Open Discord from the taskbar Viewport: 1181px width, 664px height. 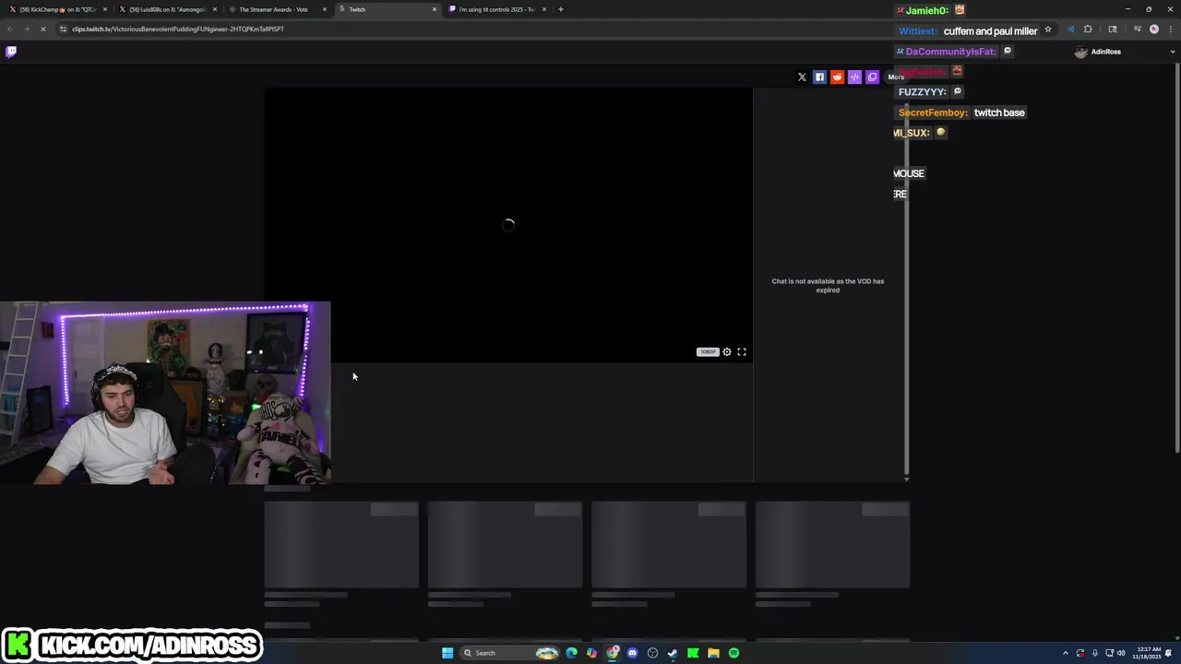tap(632, 653)
